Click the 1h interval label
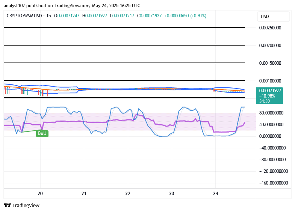This screenshot has width=295, height=212. click(x=48, y=16)
